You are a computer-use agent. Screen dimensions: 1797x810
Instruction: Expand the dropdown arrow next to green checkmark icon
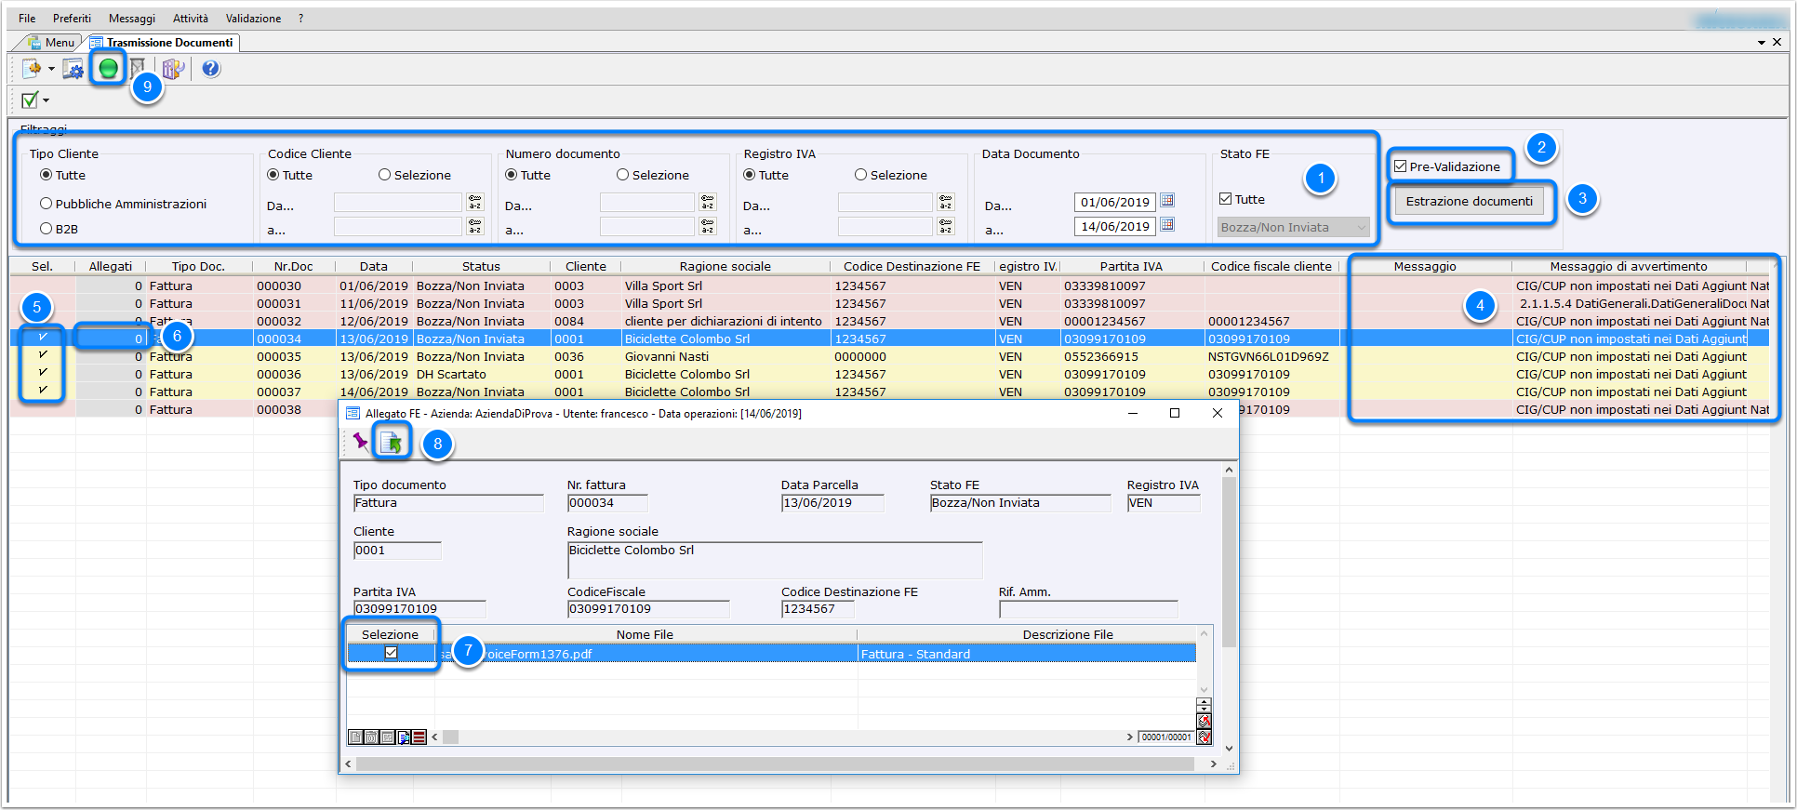tap(46, 100)
